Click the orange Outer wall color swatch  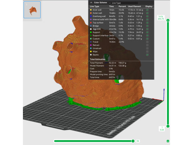[x=91, y=13]
